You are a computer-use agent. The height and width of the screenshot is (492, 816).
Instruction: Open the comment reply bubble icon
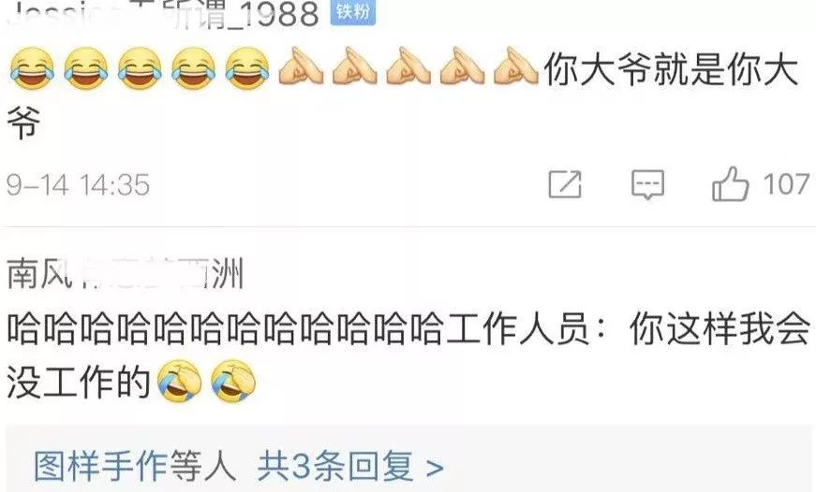(x=647, y=184)
